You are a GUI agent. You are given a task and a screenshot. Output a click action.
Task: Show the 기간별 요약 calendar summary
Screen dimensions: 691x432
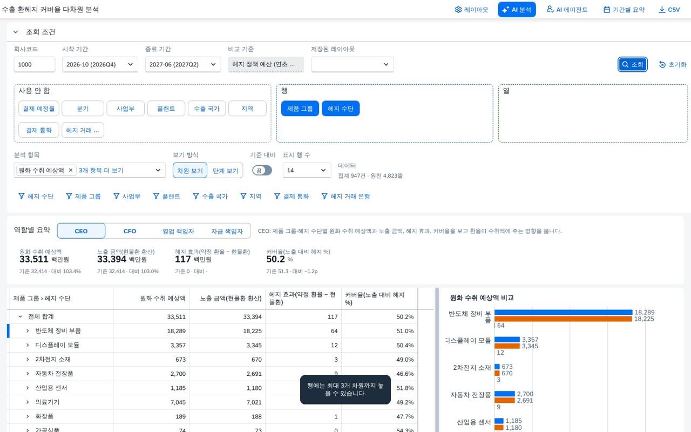pos(624,10)
